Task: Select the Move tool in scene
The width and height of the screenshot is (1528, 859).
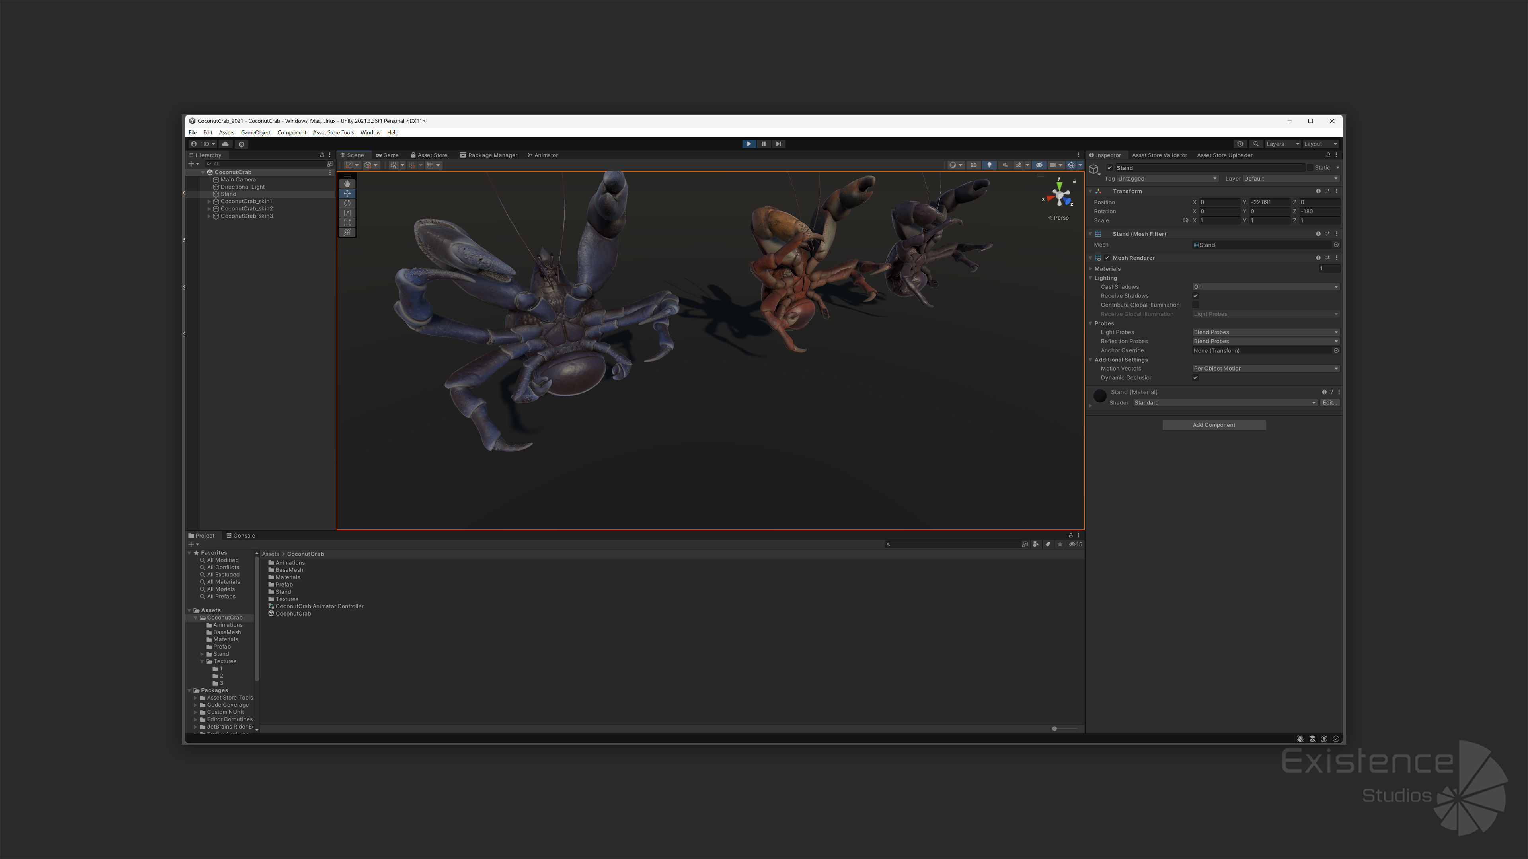Action: click(x=347, y=193)
